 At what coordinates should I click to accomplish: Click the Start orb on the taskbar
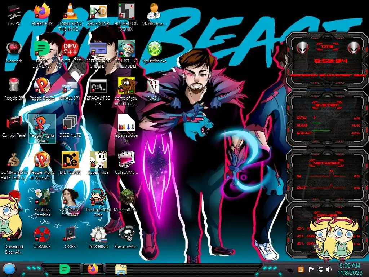pos(9,269)
